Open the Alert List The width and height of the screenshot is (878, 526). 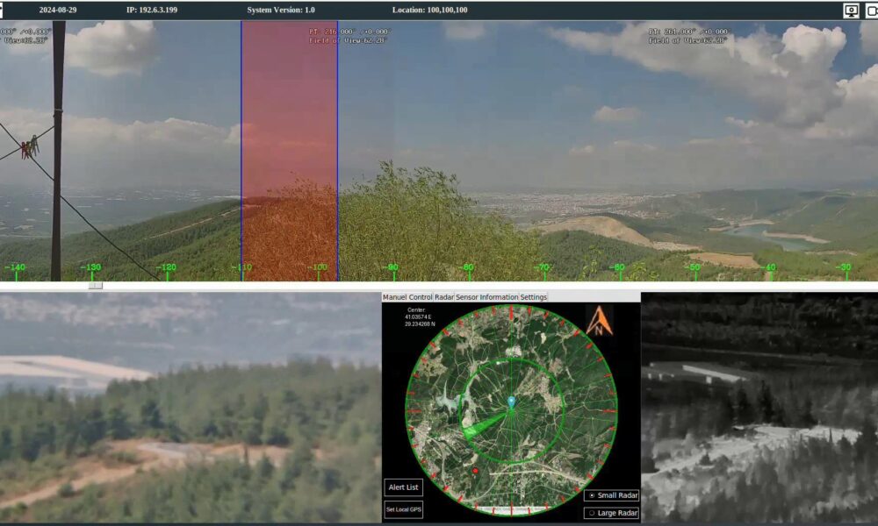pos(403,487)
